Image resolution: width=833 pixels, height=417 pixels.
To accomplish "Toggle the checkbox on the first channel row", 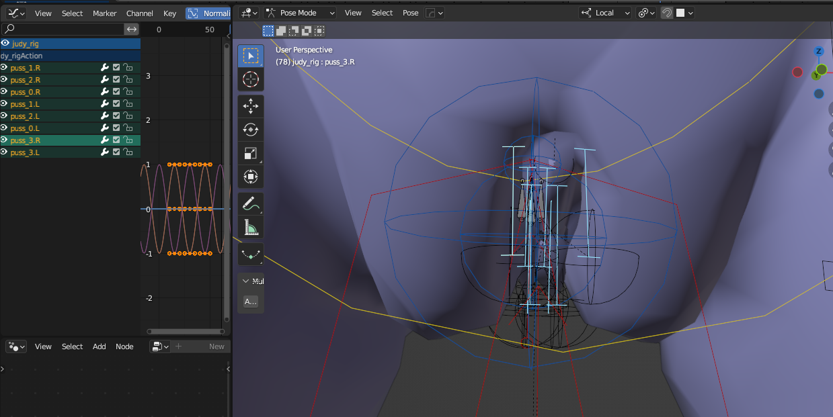I will (x=116, y=68).
